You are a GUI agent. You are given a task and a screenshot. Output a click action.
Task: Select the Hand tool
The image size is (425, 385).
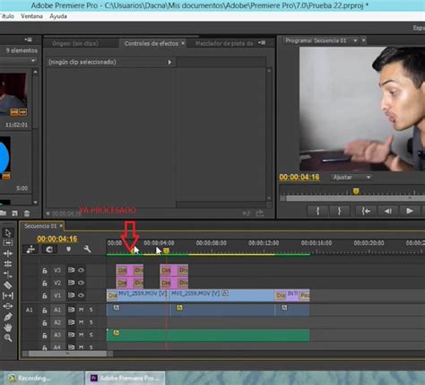coord(8,328)
